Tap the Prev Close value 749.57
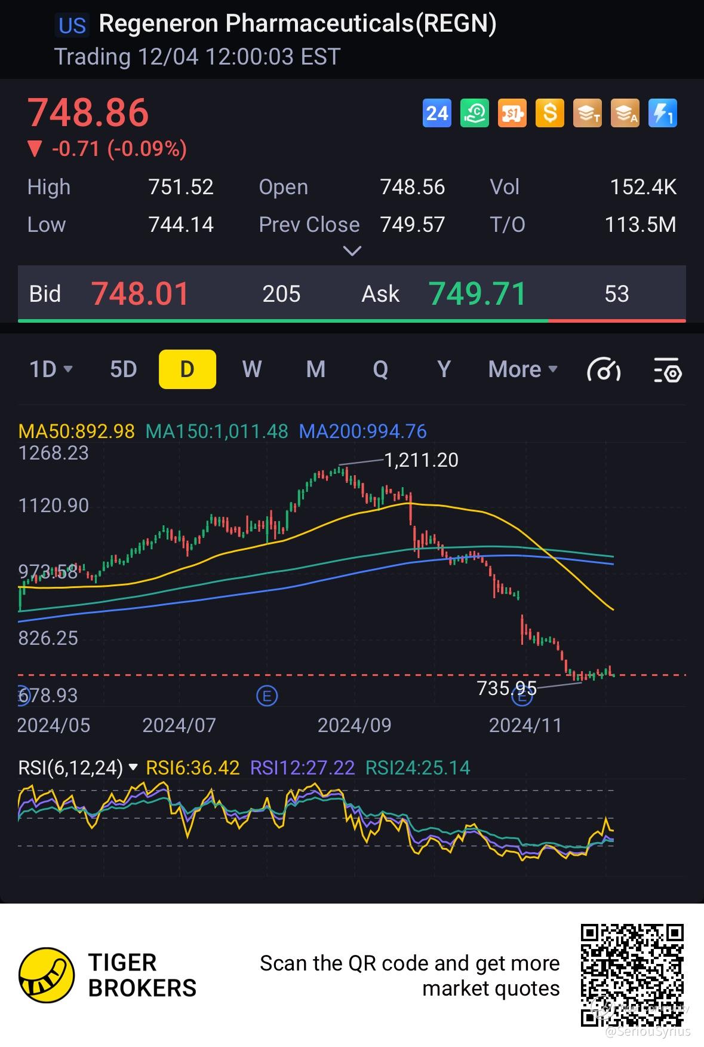704x1047 pixels. pyautogui.click(x=413, y=225)
